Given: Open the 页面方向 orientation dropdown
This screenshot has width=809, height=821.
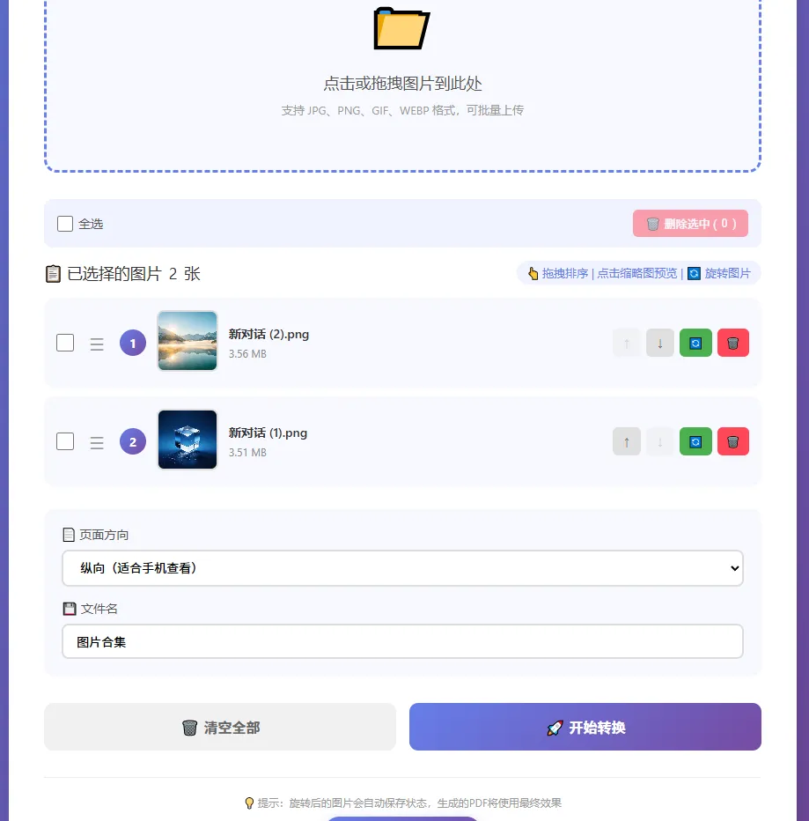Looking at the screenshot, I should (x=402, y=568).
